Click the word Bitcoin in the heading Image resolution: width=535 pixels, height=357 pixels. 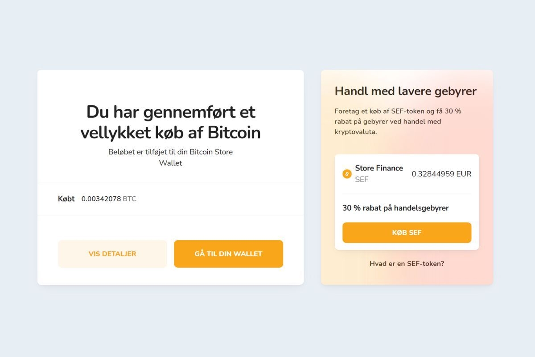pos(234,133)
